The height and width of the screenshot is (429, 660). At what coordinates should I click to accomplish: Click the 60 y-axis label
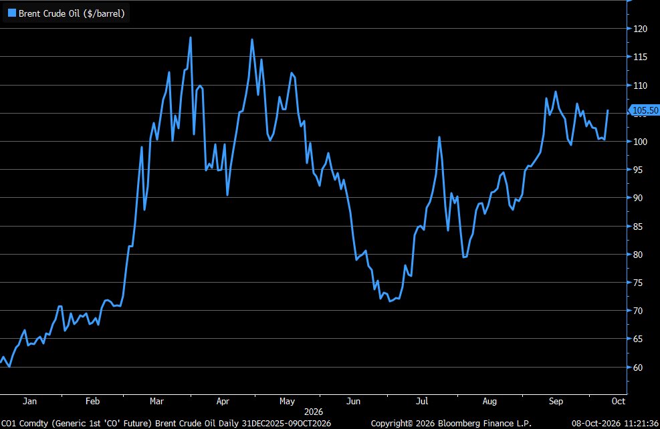point(638,368)
